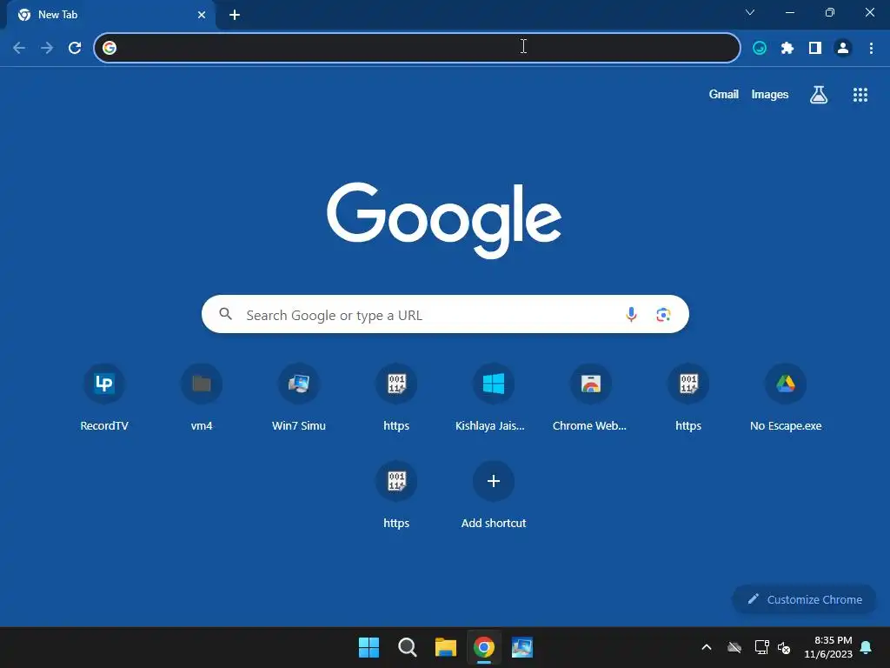Open Images link
This screenshot has width=890, height=668.
pyautogui.click(x=770, y=94)
